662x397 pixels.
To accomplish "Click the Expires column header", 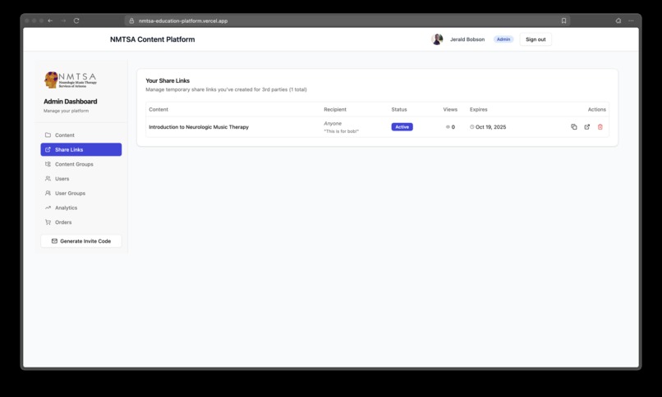I will click(478, 109).
